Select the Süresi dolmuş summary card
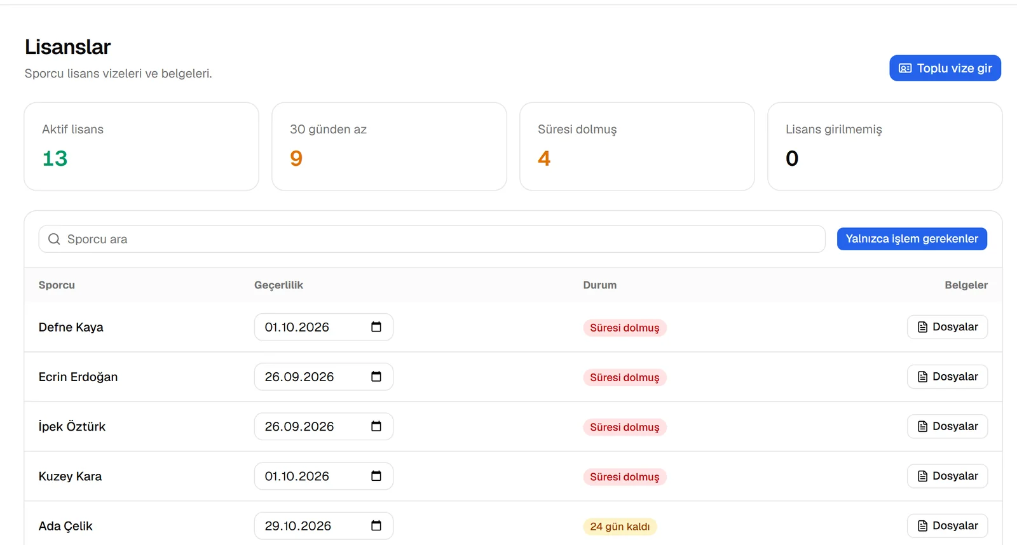The height and width of the screenshot is (545, 1017). point(637,146)
